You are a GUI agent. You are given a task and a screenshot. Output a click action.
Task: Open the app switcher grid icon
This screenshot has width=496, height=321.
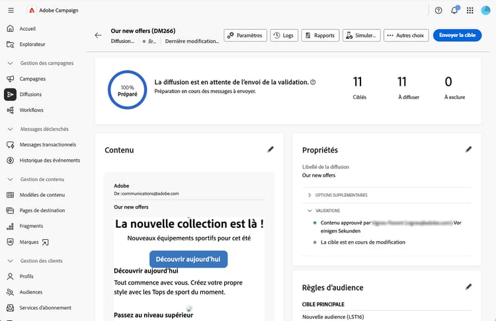(470, 11)
